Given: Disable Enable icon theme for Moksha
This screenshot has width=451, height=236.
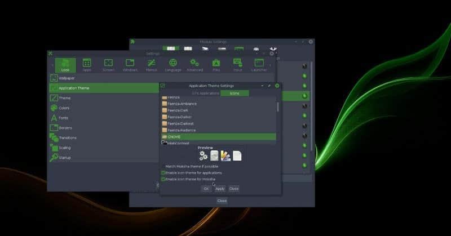Looking at the screenshot, I should [x=163, y=179].
